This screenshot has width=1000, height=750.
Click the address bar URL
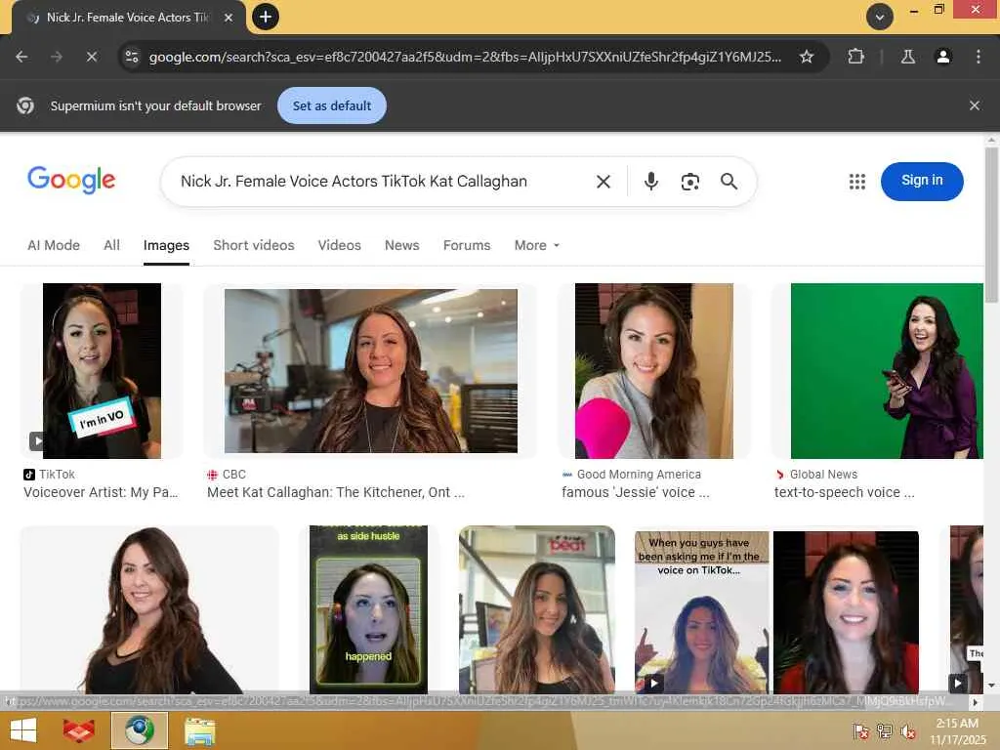tap(464, 57)
